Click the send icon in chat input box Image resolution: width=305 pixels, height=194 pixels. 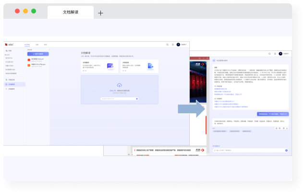click(286, 150)
